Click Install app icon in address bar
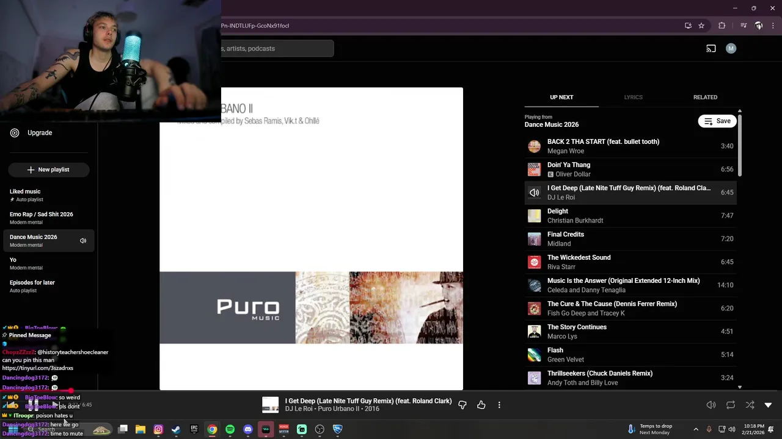This screenshot has height=439, width=782. pos(688,26)
